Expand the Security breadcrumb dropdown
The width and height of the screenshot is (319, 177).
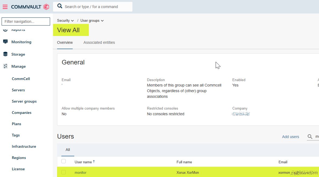pyautogui.click(x=72, y=21)
